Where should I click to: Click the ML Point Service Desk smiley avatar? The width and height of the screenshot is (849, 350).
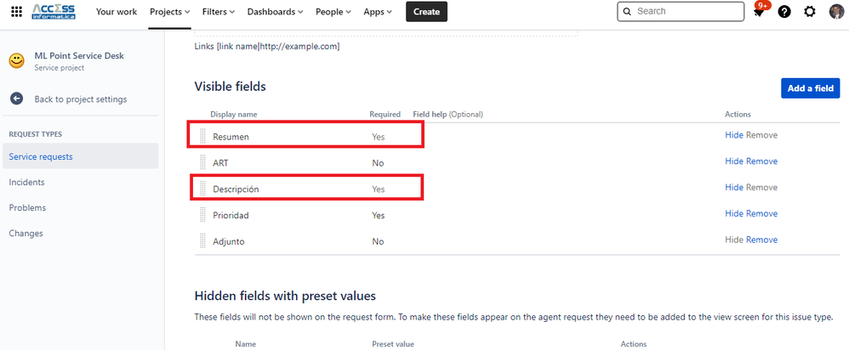17,61
